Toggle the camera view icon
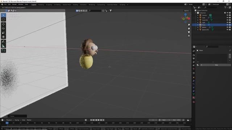Viewport: 232px width, 130px height. tap(189, 32)
